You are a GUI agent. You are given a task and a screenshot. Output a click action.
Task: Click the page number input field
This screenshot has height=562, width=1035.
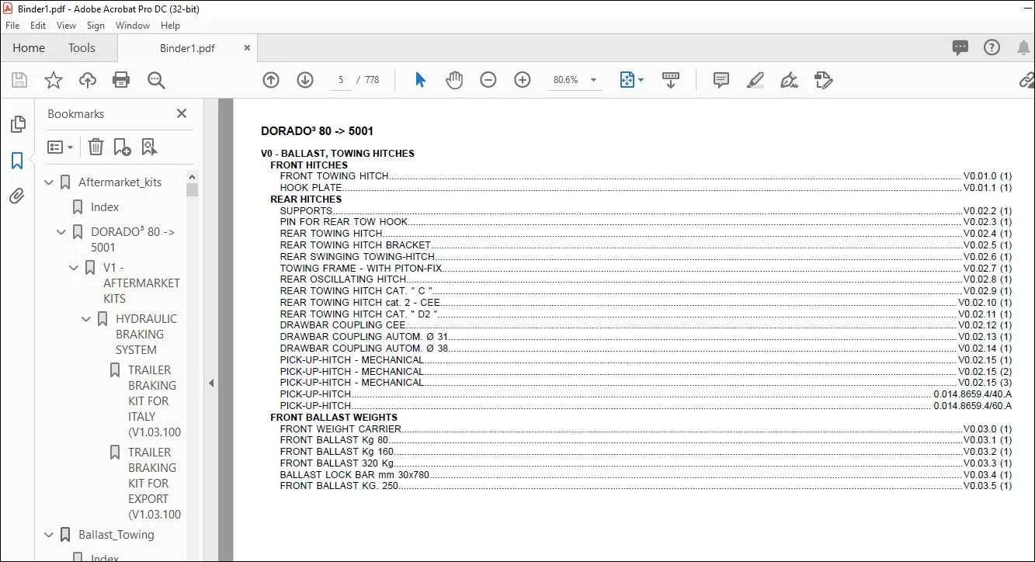[341, 80]
